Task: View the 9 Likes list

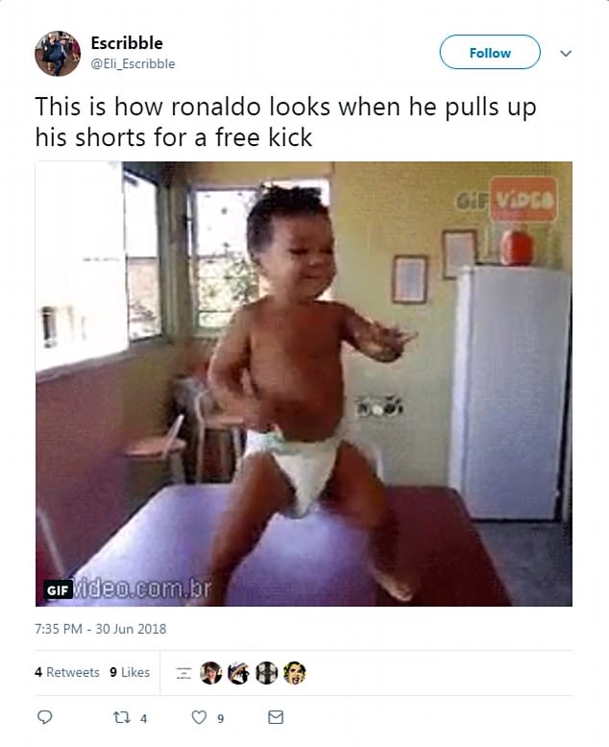Action: (x=130, y=672)
